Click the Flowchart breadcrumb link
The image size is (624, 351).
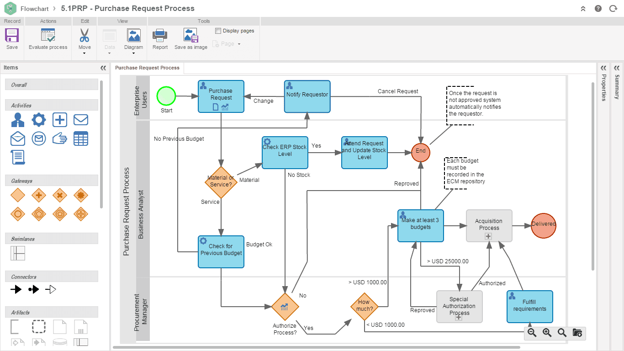pyautogui.click(x=35, y=8)
